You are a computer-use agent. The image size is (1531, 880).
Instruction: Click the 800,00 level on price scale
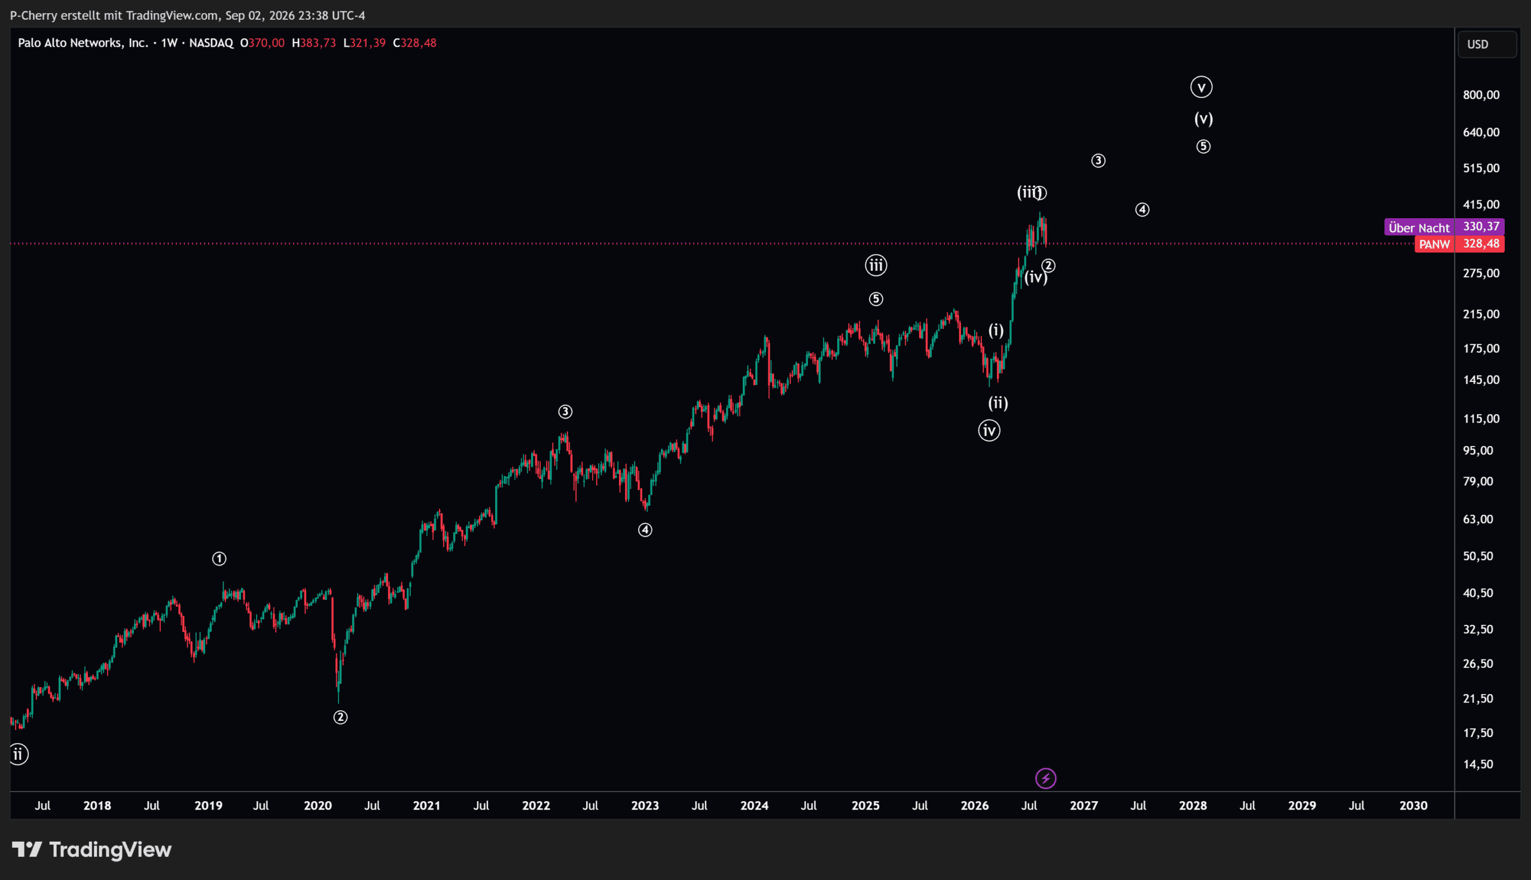coord(1481,95)
